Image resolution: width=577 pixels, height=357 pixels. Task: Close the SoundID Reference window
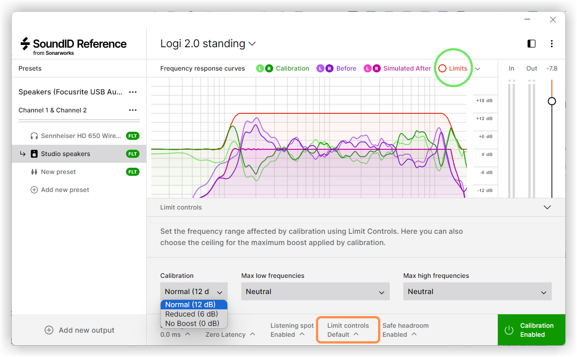point(553,20)
